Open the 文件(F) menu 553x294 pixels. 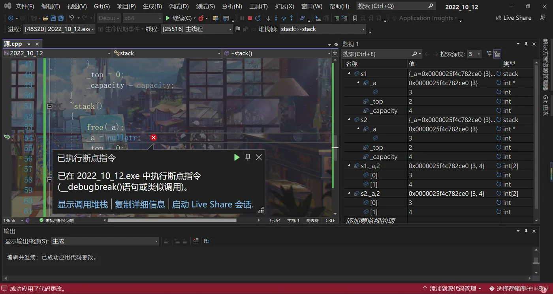point(24,6)
